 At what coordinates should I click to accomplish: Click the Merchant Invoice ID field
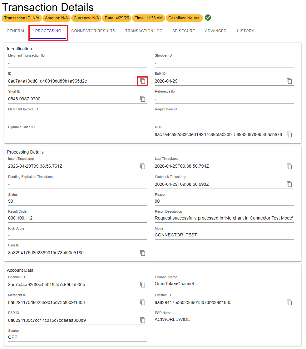[78, 114]
